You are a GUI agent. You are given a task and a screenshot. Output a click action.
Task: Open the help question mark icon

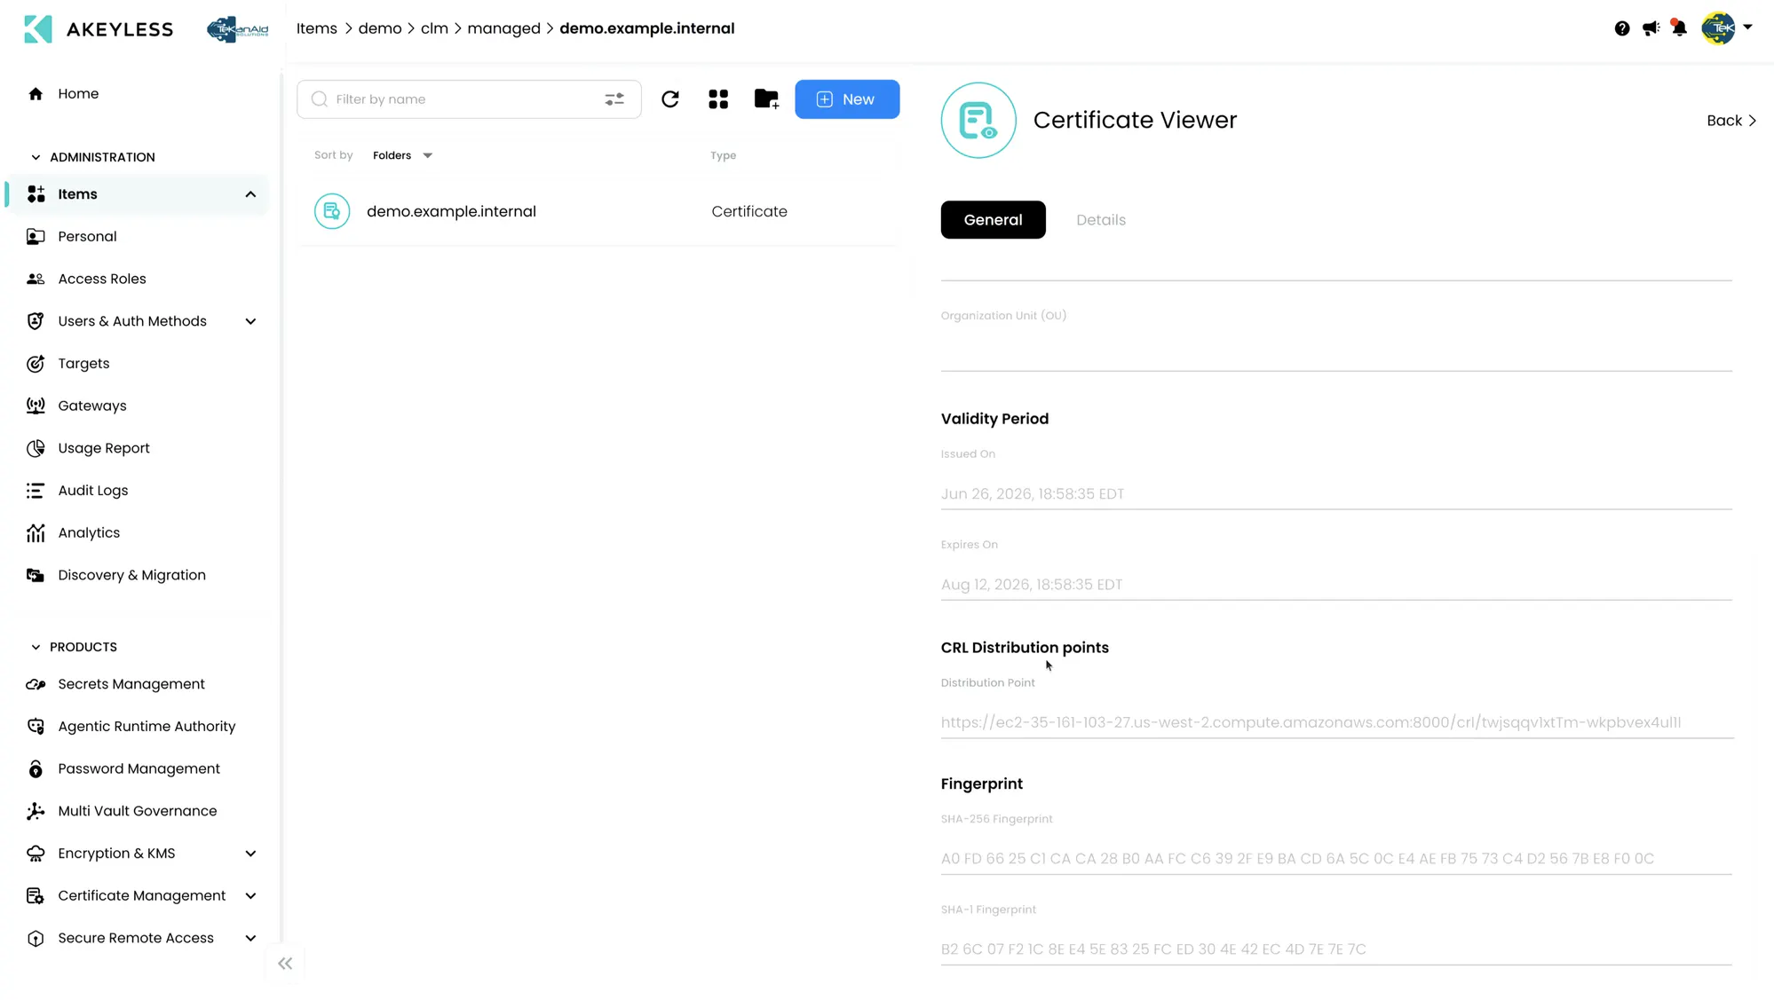pyautogui.click(x=1622, y=28)
